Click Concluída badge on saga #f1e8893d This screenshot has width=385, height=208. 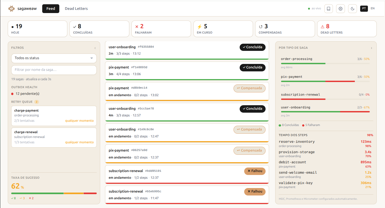coord(252,67)
